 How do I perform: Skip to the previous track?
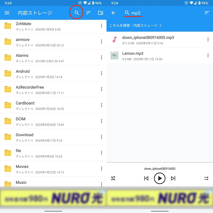point(146,178)
